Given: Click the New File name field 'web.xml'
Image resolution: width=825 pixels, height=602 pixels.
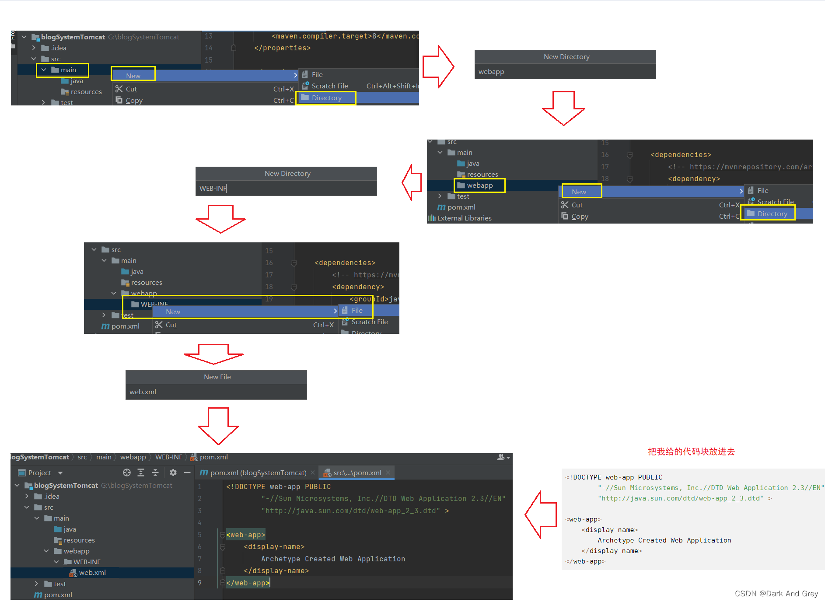Looking at the screenshot, I should click(216, 392).
